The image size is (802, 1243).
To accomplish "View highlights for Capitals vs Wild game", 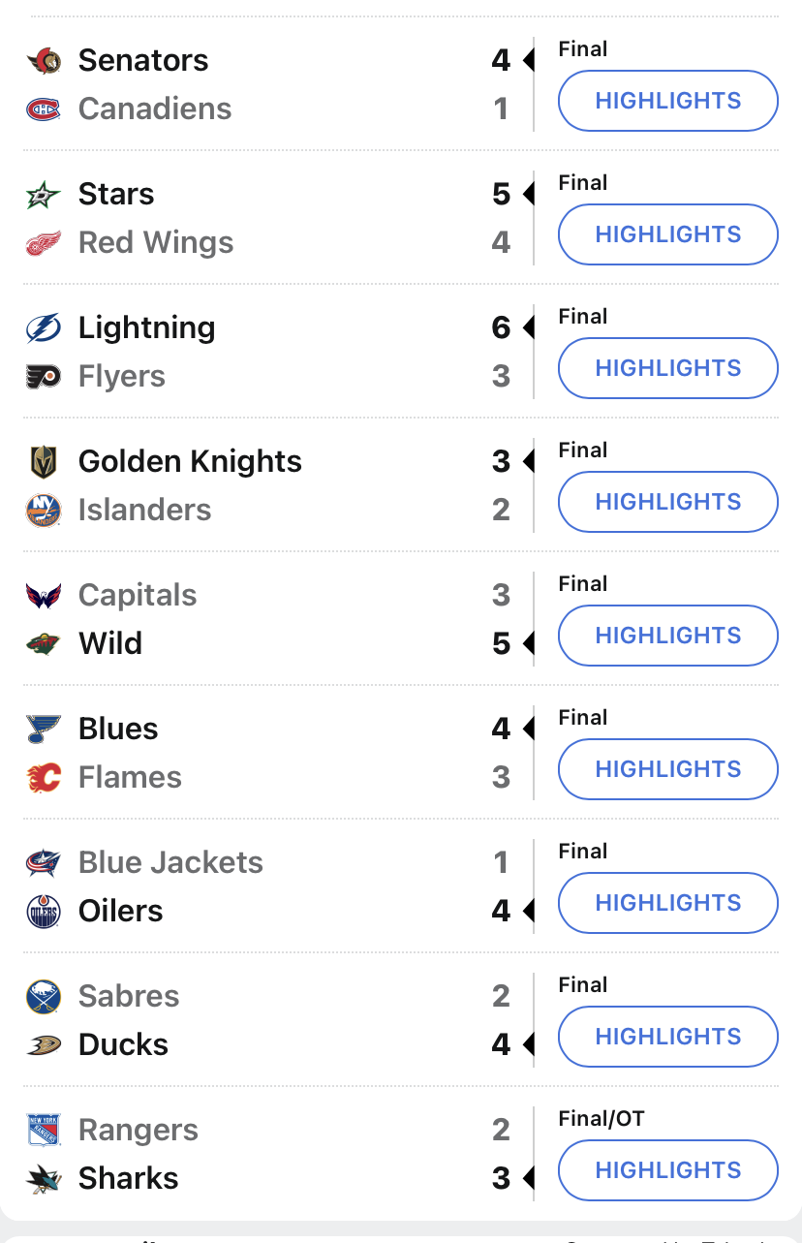I will [x=668, y=636].
